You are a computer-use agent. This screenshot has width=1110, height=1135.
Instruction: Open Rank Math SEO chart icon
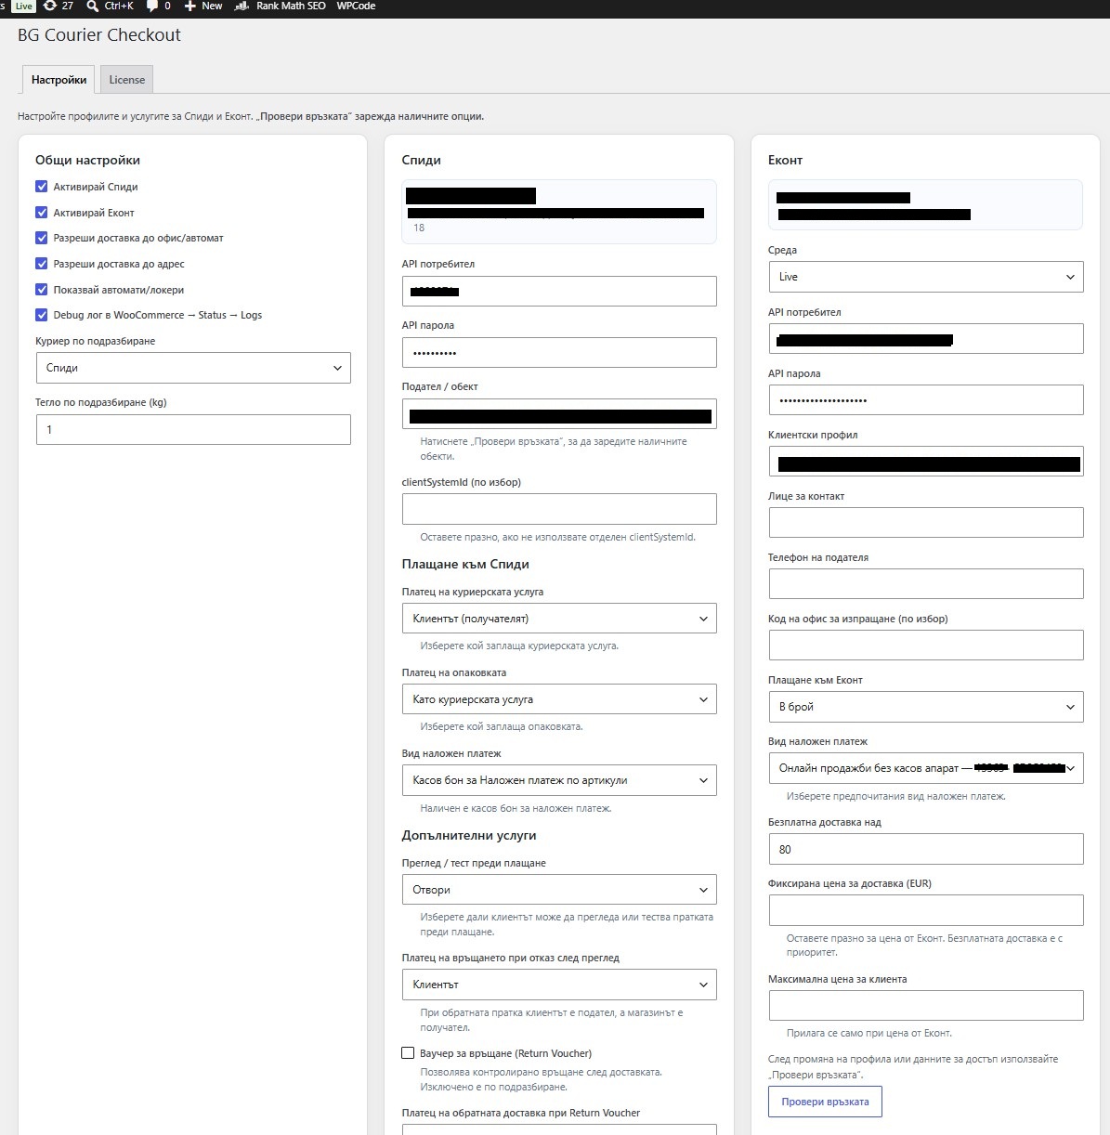[x=242, y=6]
